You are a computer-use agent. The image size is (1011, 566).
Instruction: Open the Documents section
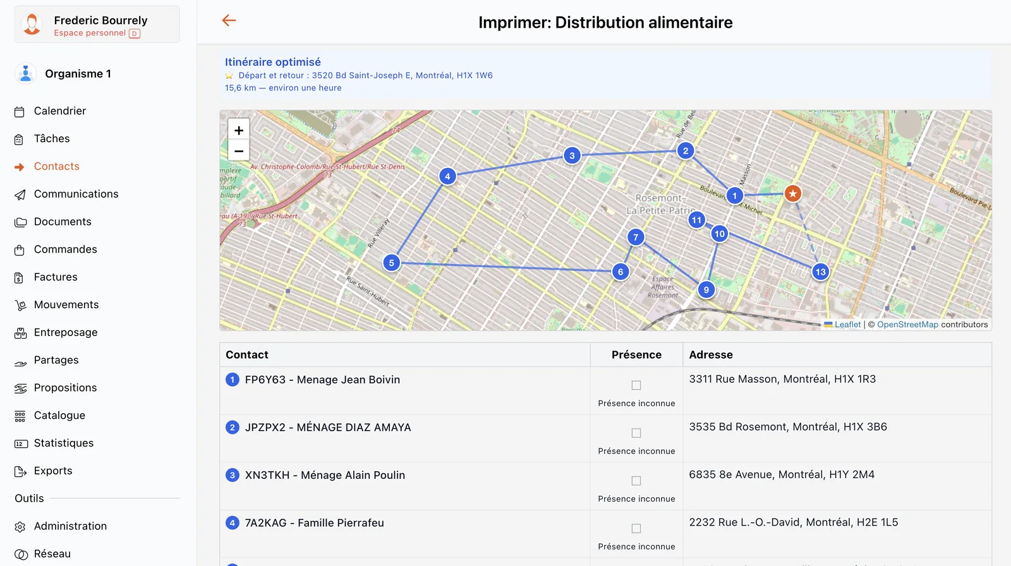(63, 222)
